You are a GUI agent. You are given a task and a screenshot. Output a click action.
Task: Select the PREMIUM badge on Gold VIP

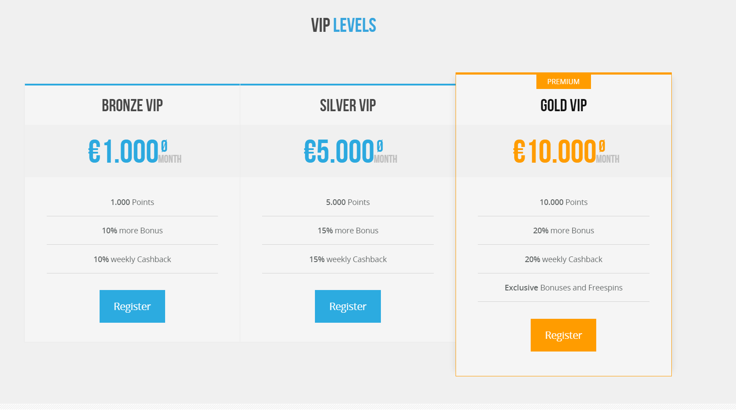563,82
